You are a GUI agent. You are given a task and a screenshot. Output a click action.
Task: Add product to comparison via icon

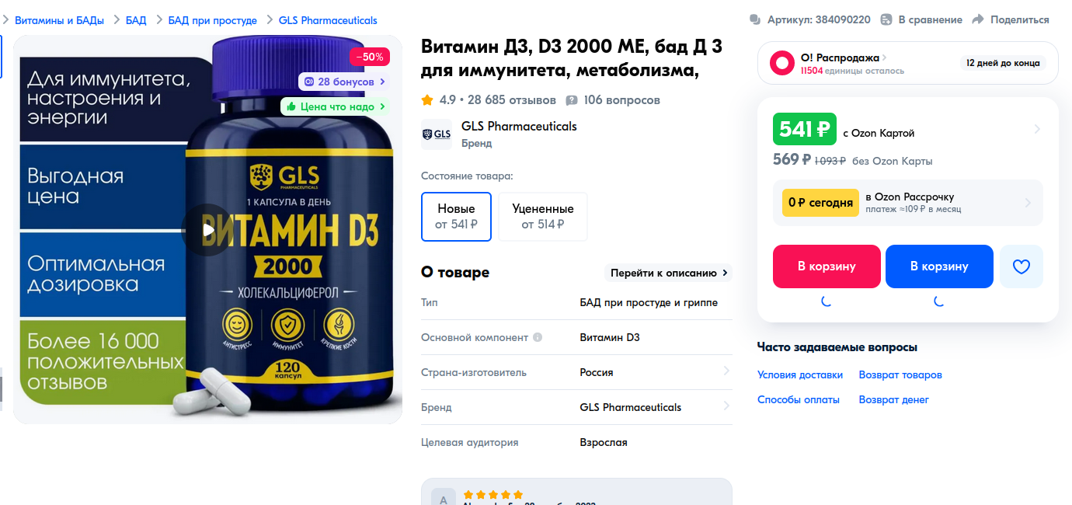tap(885, 19)
